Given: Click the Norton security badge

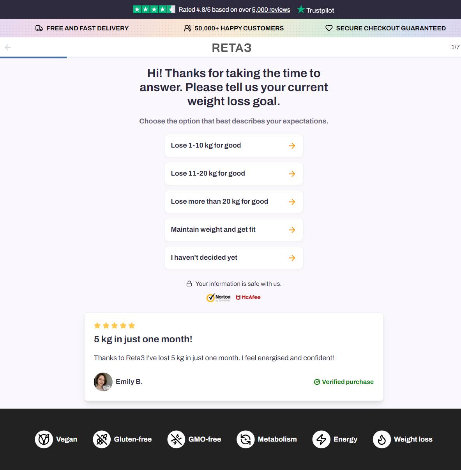Looking at the screenshot, I should [x=218, y=297].
